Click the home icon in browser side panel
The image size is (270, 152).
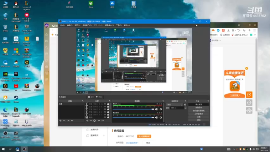click(x=249, y=103)
